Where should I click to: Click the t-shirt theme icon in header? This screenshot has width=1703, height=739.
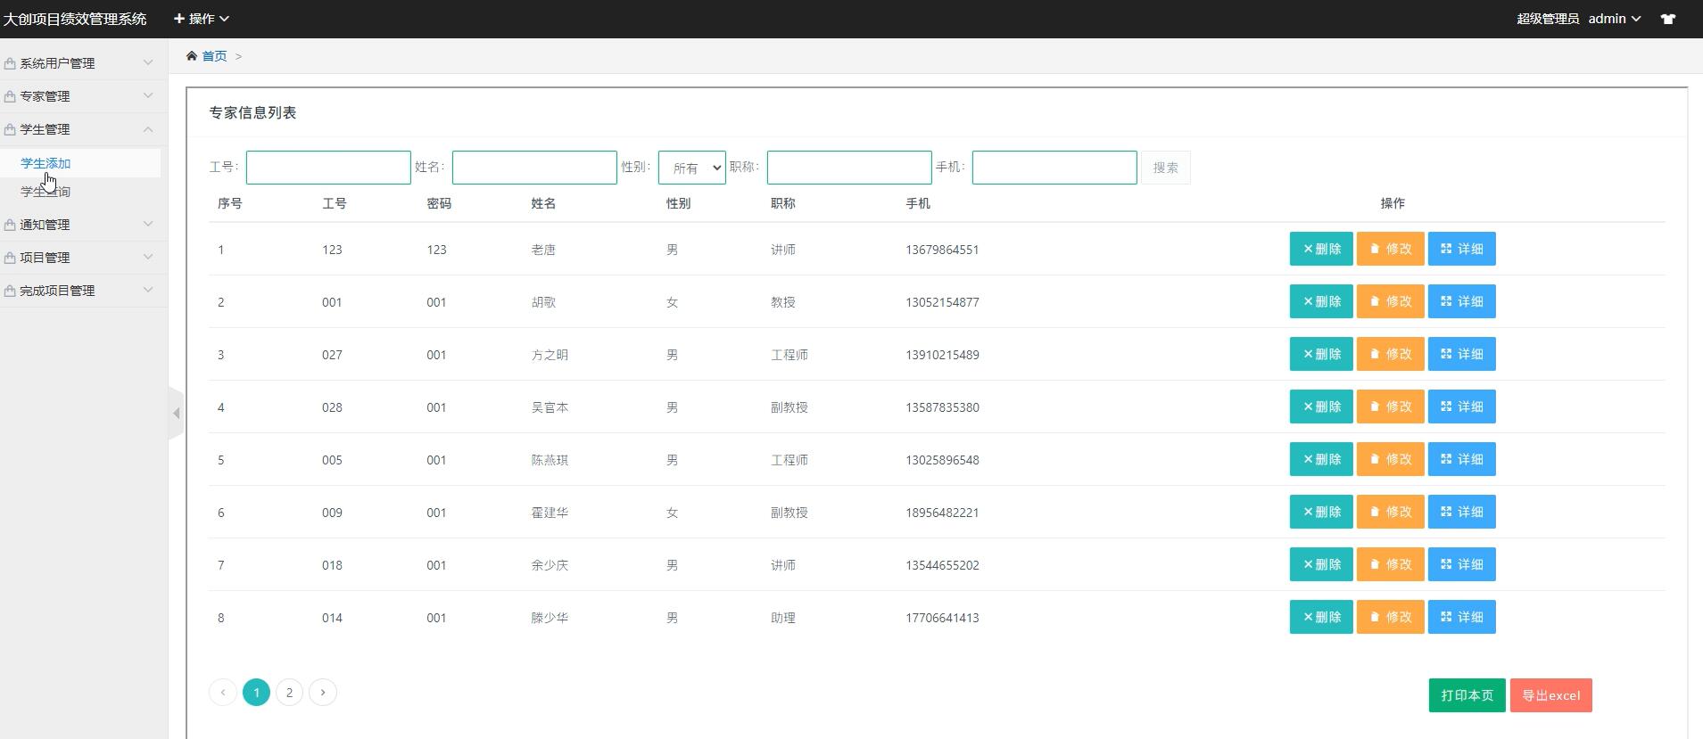[x=1667, y=19]
